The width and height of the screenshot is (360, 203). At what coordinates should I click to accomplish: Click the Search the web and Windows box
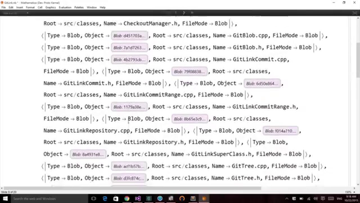click(49, 198)
